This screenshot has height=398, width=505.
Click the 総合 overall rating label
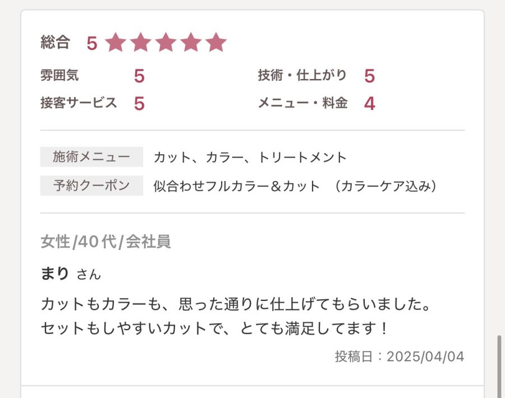point(55,42)
